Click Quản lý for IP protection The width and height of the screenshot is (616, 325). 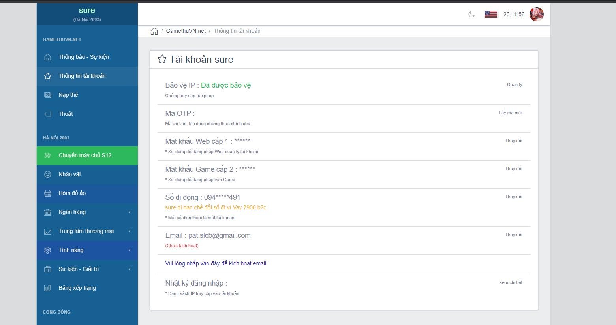pyautogui.click(x=514, y=85)
